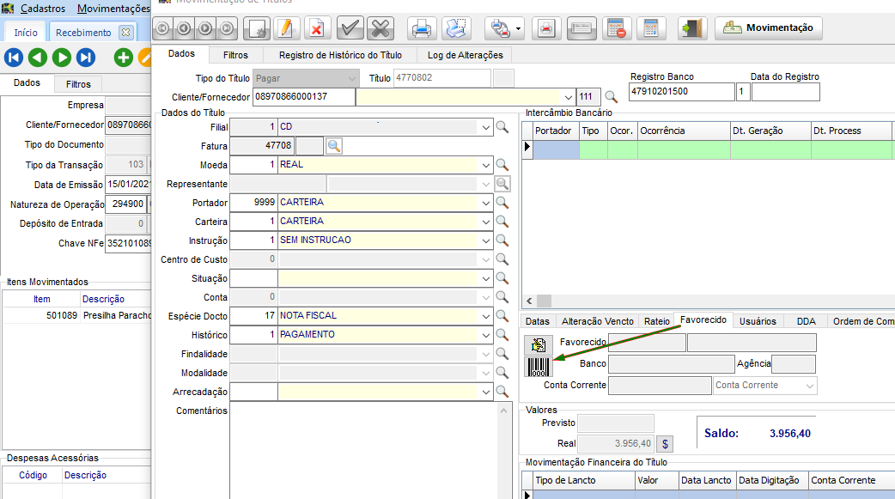Click the Intercâmbio Bancário horizontal scrollbar
895x499 pixels.
point(704,301)
